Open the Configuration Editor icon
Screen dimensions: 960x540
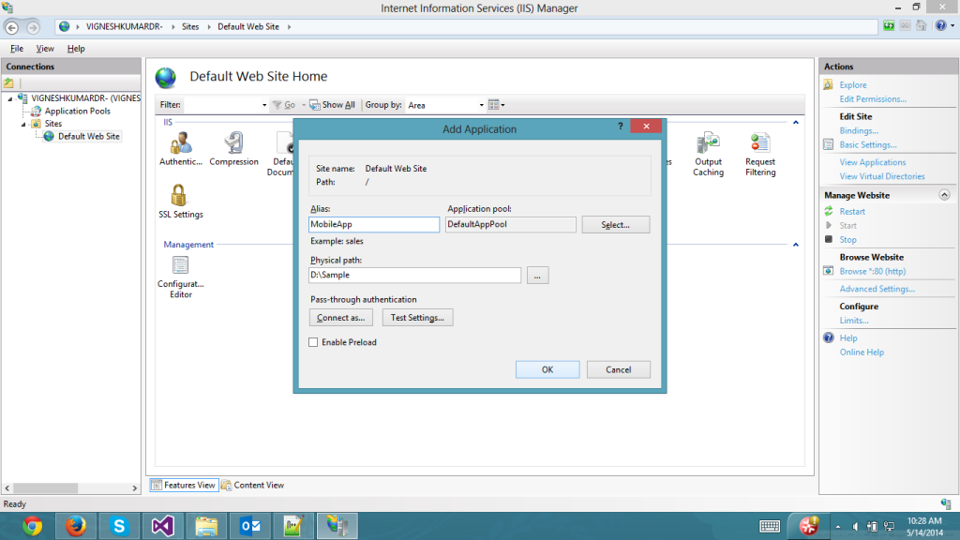[180, 266]
